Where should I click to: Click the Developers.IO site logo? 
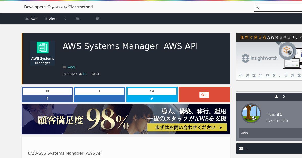click(x=37, y=7)
